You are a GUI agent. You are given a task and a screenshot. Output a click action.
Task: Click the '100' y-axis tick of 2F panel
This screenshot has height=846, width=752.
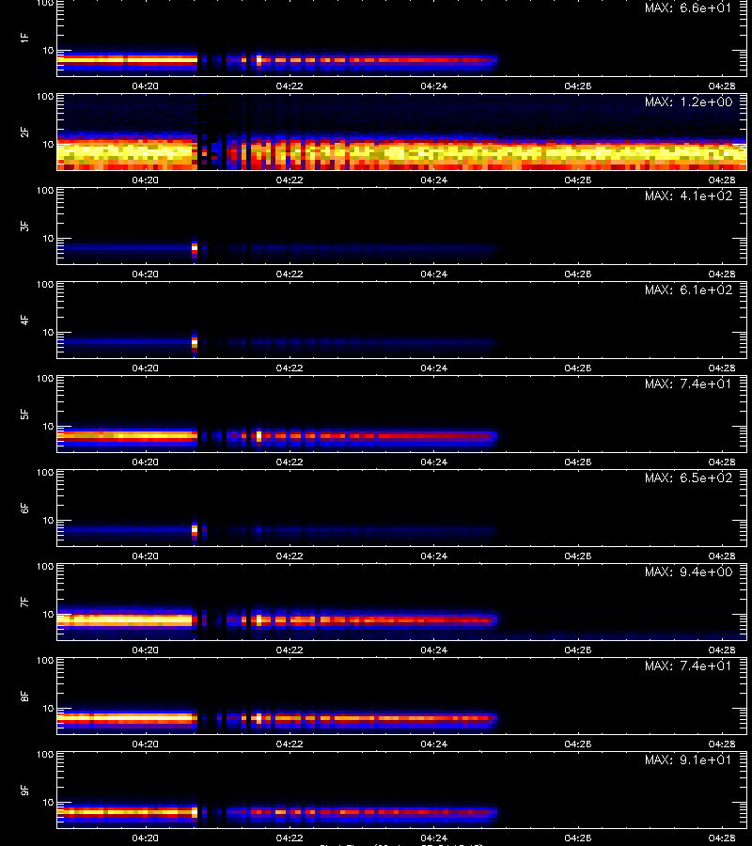point(45,97)
